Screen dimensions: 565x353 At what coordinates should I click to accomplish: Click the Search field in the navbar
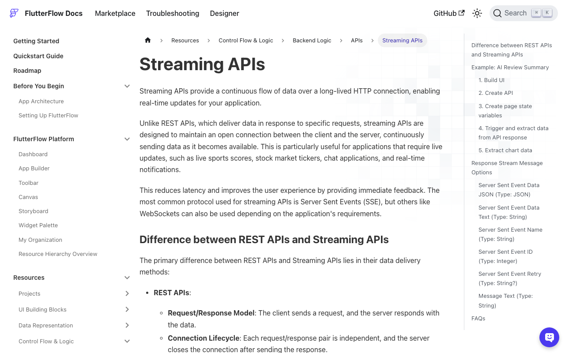tap(524, 13)
